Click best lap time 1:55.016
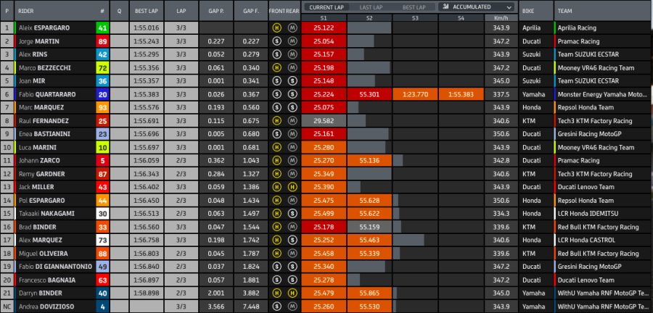Image resolution: width=653 pixels, height=313 pixels. coord(146,28)
